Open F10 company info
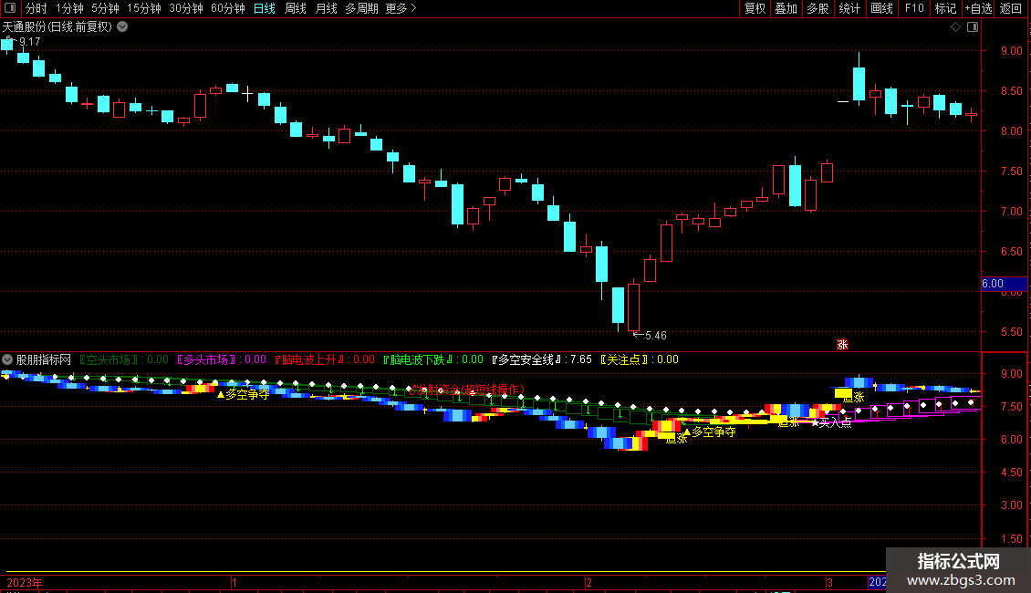Image resolution: width=1031 pixels, height=593 pixels. coord(914,8)
